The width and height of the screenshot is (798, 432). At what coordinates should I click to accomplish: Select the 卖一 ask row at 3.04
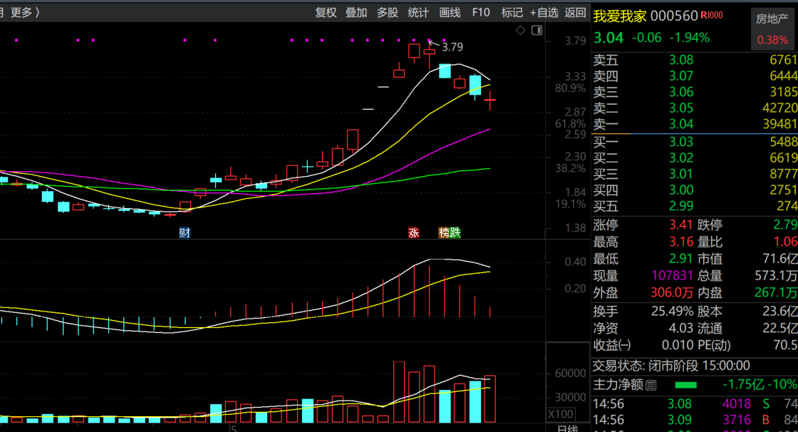695,124
